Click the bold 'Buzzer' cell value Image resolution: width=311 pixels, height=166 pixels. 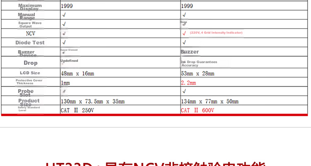pyautogui.click(x=190, y=52)
